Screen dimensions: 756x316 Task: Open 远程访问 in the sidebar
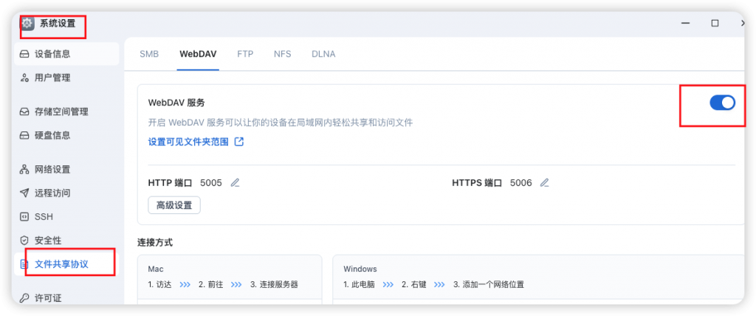52,193
